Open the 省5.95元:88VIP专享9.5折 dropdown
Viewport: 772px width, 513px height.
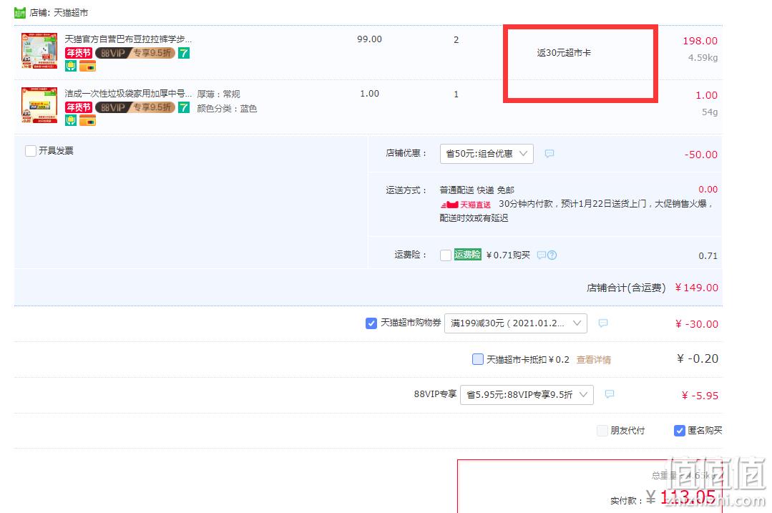pyautogui.click(x=527, y=394)
